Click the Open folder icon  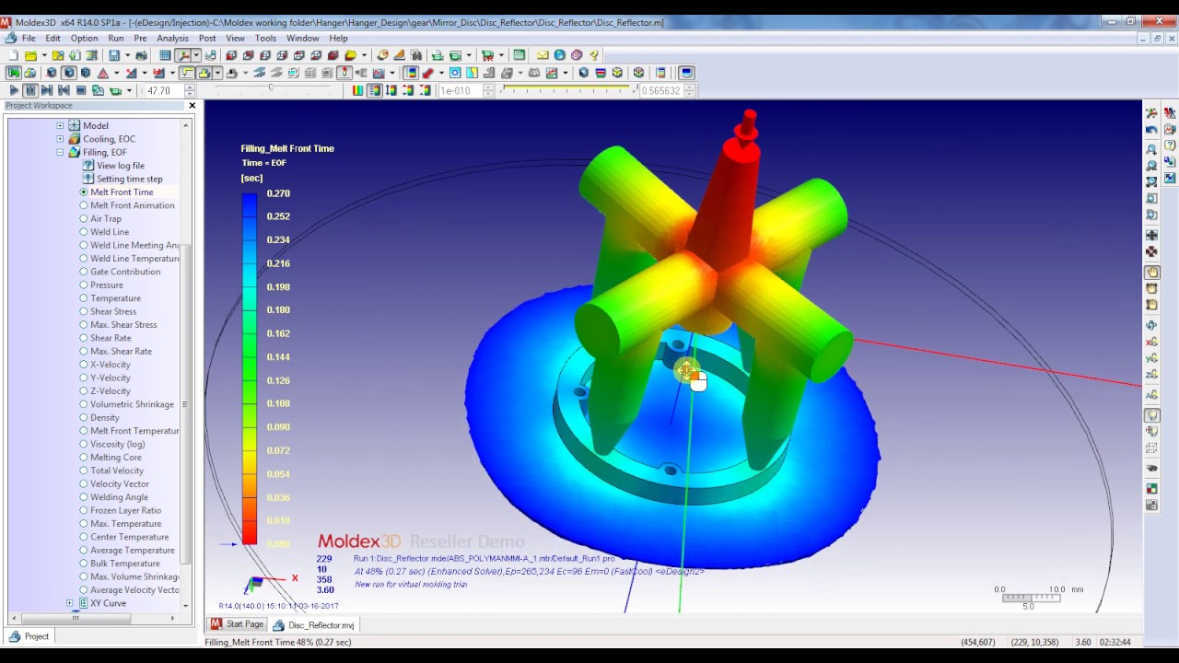pyautogui.click(x=30, y=55)
